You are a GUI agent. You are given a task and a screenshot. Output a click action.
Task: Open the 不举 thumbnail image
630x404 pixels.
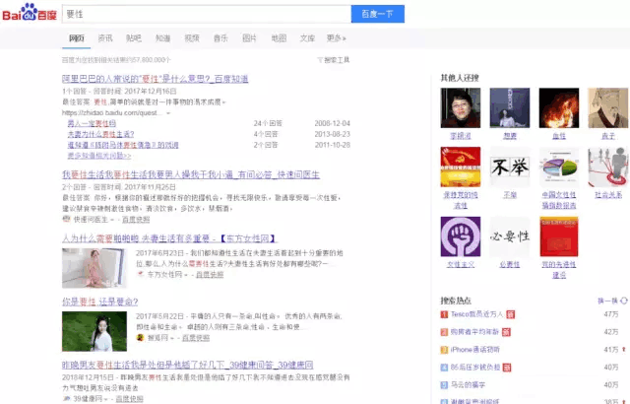coord(510,167)
